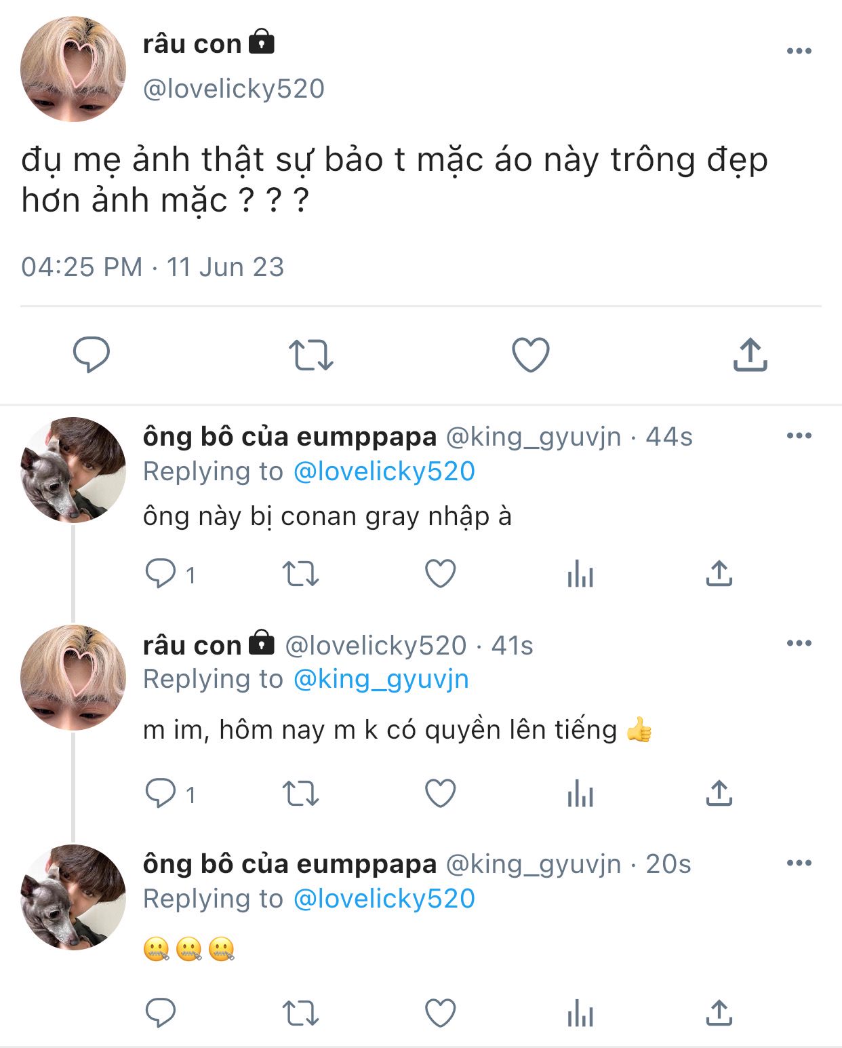Retweet the conan gray reply
Viewport: 842px width, 1048px height.
point(300,574)
